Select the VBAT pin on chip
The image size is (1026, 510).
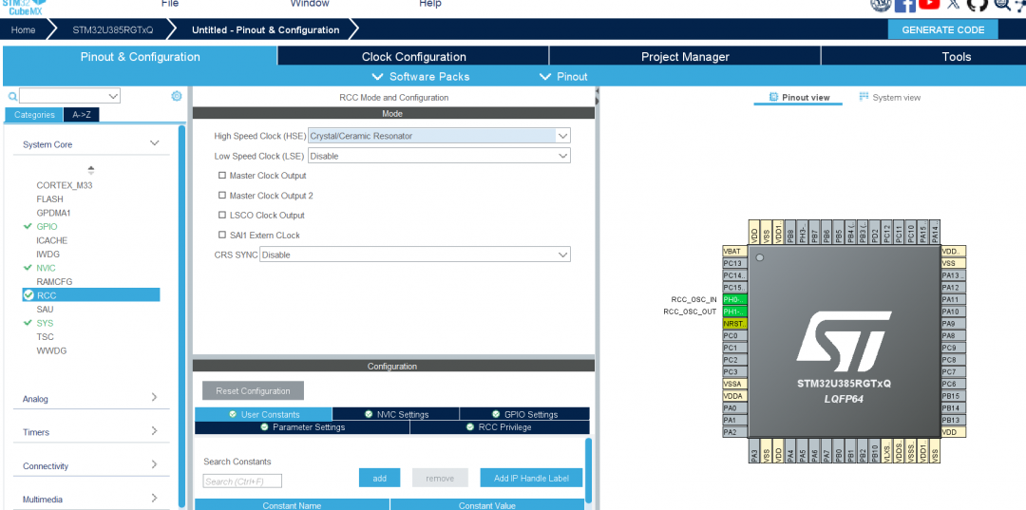(x=734, y=251)
